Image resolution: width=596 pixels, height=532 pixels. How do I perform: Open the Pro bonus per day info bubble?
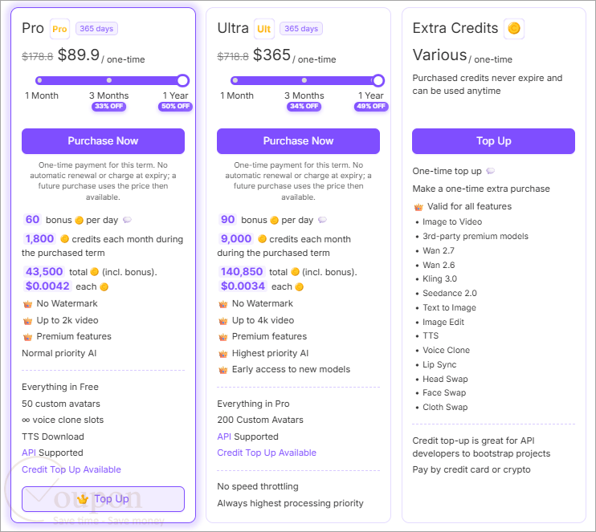click(x=128, y=220)
